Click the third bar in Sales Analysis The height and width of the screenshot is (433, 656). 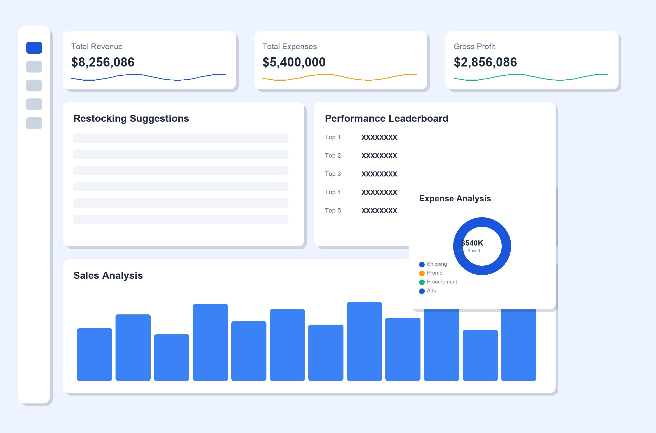pos(172,358)
